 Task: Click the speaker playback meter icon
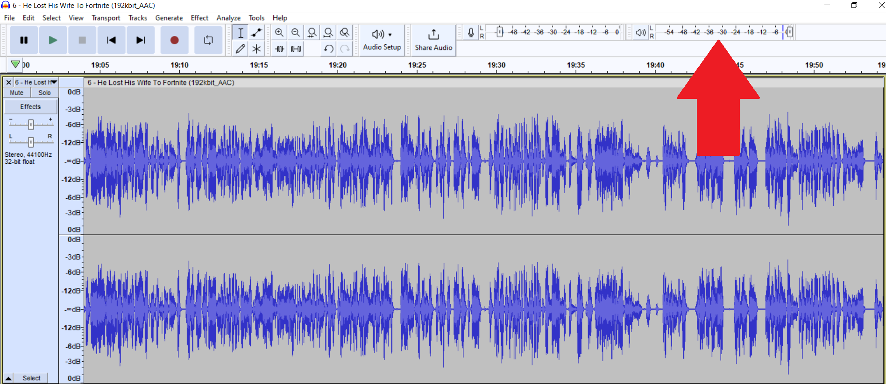pyautogui.click(x=641, y=33)
